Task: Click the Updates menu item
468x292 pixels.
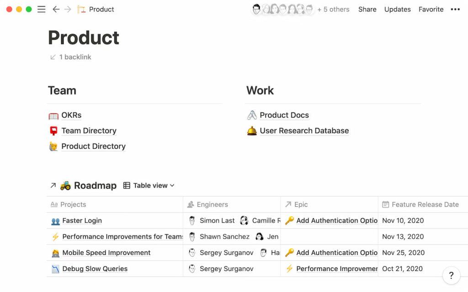Action: tap(397, 9)
